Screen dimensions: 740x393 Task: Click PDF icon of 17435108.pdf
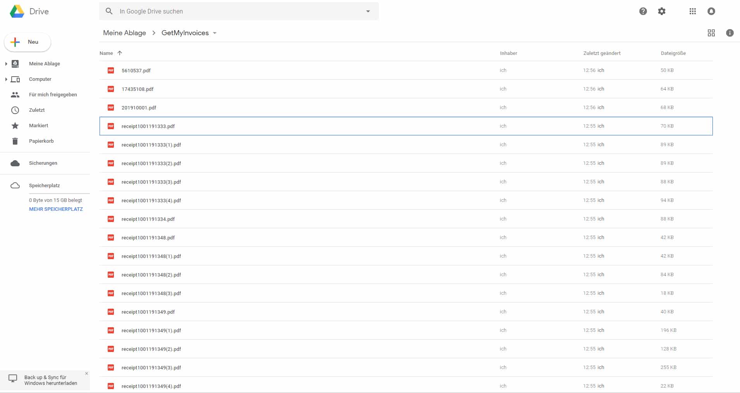click(111, 89)
